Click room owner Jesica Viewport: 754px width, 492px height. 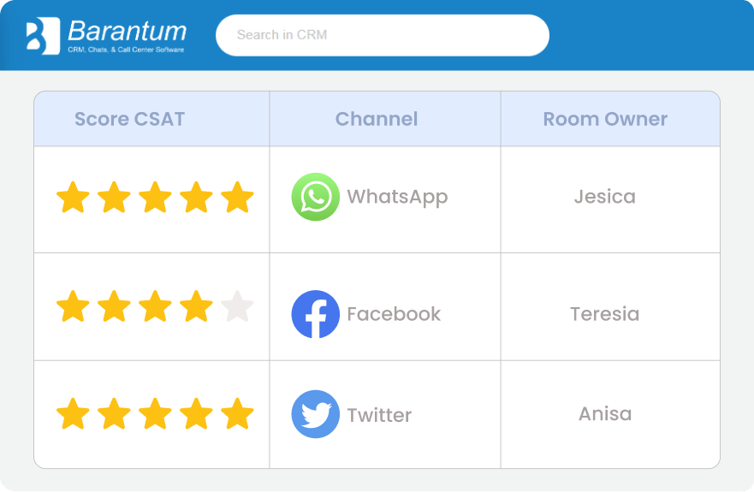605,197
